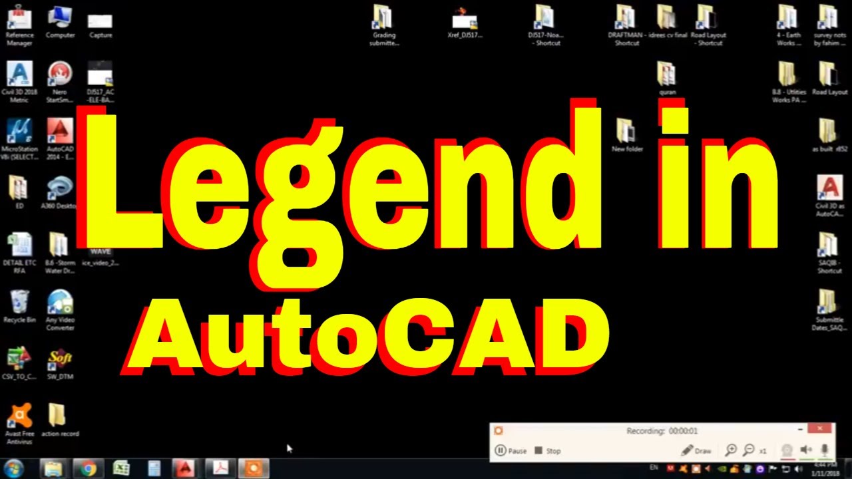Click the recorder's orange logo icon

[499, 430]
